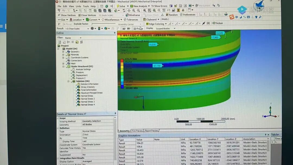293x165 pixels.
Task: Switch to the Report Preview tab
Action: 151,131
